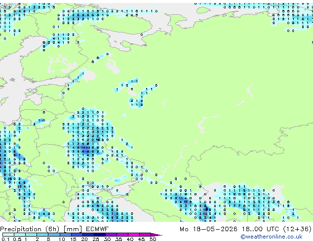The width and height of the screenshot is (313, 241).
Task: Click the 40–45 mm magenta legend swatch
Action: pos(134,235)
